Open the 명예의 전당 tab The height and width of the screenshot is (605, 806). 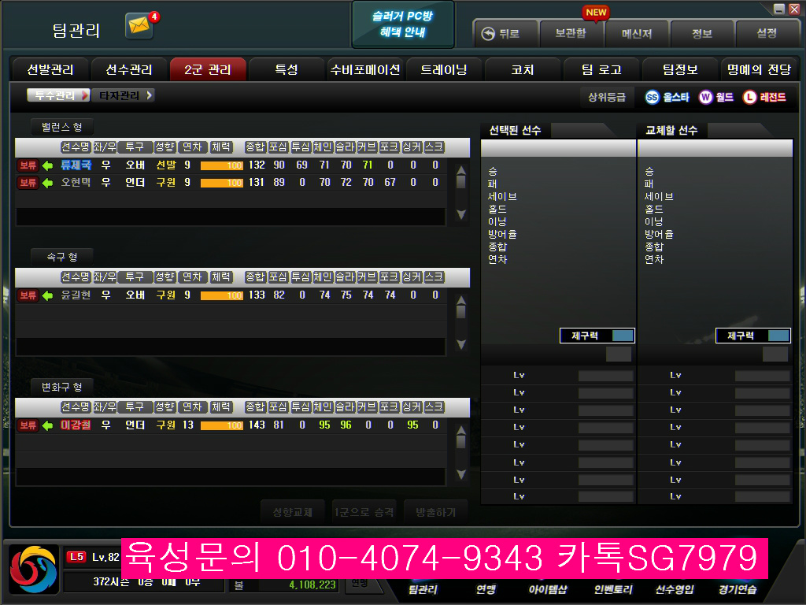[759, 69]
